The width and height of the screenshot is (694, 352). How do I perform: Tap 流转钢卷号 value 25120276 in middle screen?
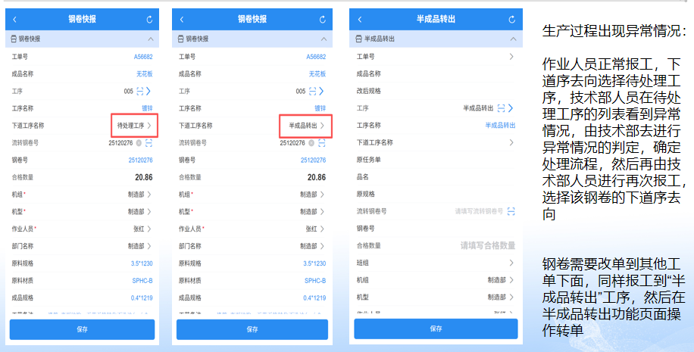coord(292,143)
